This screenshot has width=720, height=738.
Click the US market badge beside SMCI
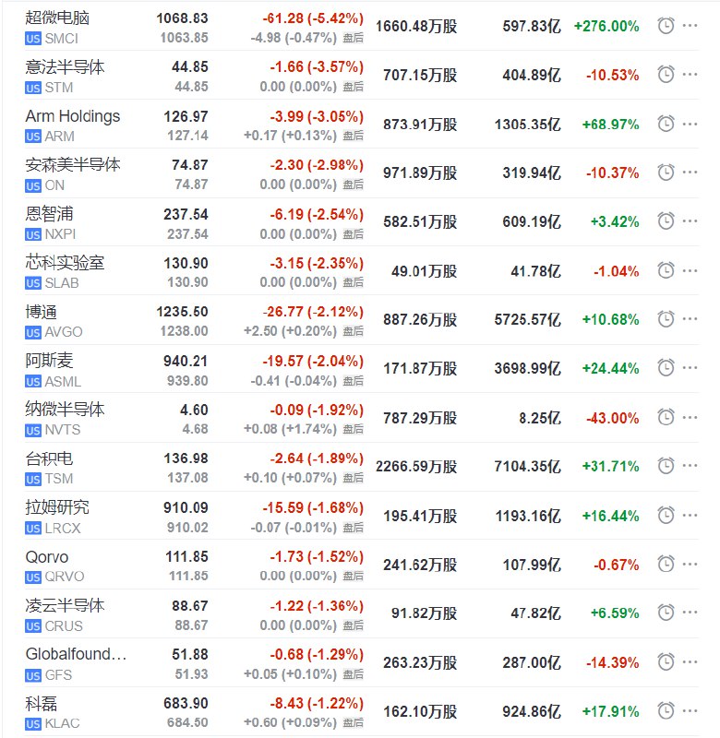pyautogui.click(x=33, y=39)
